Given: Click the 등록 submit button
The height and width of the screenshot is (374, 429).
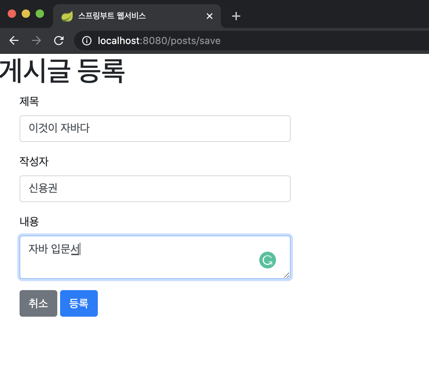Looking at the screenshot, I should pyautogui.click(x=79, y=303).
